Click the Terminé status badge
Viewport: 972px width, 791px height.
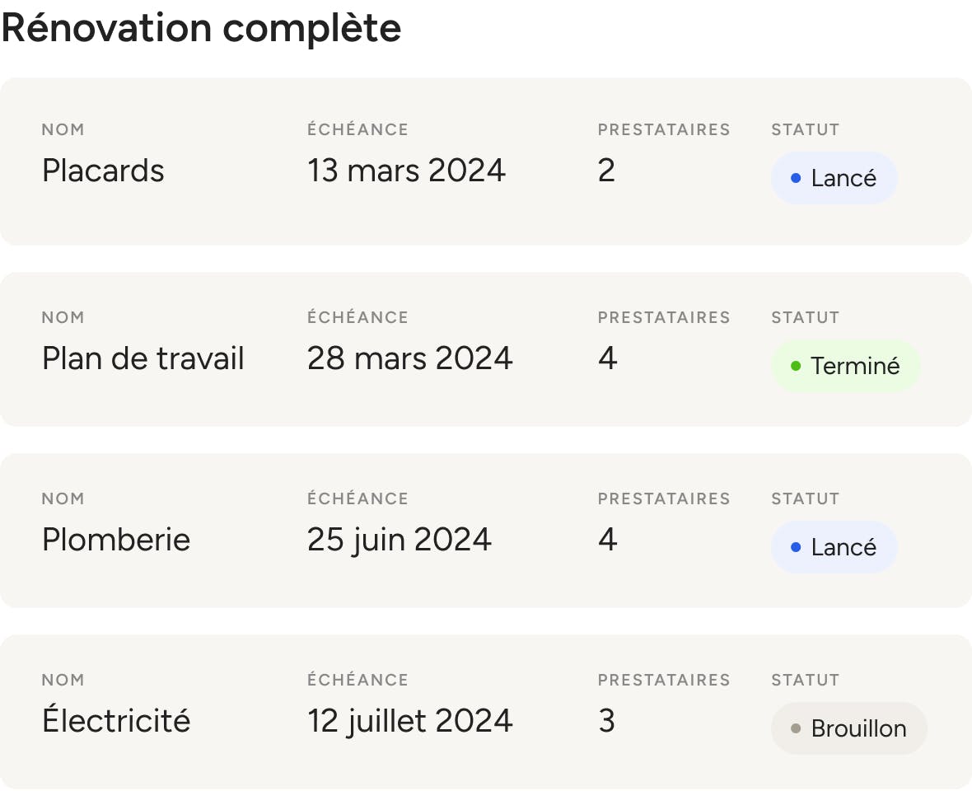pyautogui.click(x=845, y=367)
